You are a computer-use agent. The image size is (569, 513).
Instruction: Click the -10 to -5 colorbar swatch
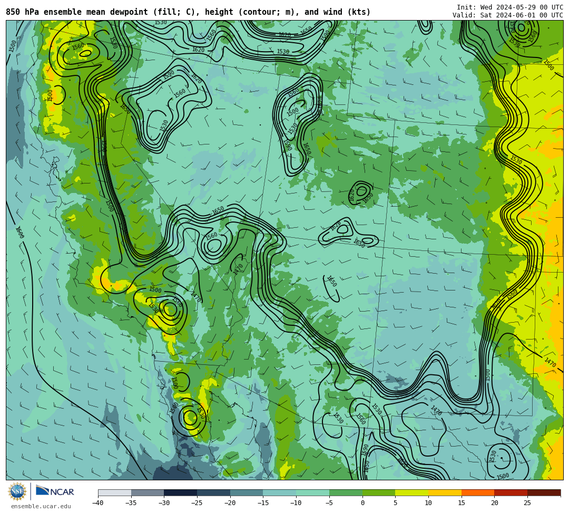pos(312,492)
